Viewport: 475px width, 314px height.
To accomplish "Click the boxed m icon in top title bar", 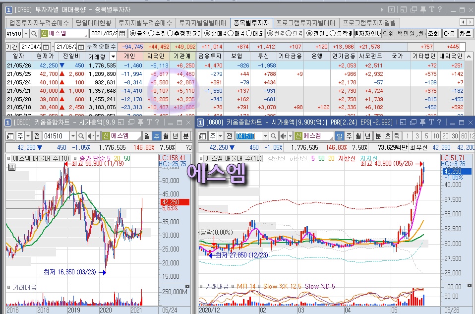I will (x=391, y=10).
